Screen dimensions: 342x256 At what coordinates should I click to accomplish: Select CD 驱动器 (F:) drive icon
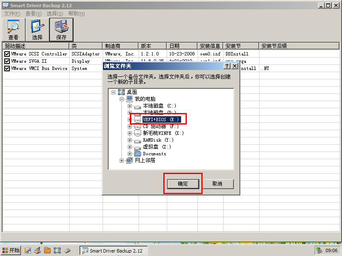pos(138,127)
